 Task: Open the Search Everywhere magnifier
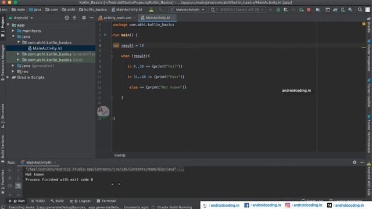tap(360, 10)
